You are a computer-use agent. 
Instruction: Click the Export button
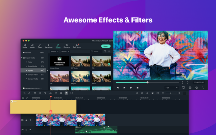tap(106, 46)
